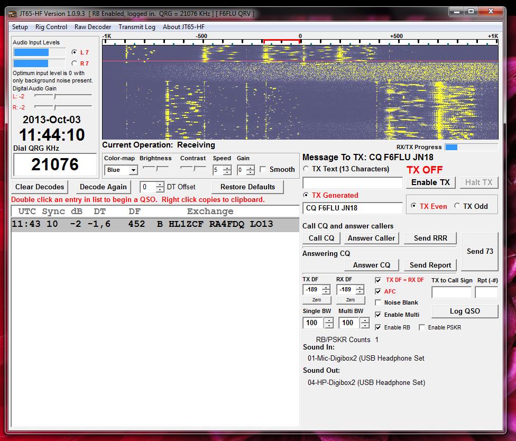Select the TX Odd radio button
Viewport: 516px width, 441px height.
pos(457,206)
